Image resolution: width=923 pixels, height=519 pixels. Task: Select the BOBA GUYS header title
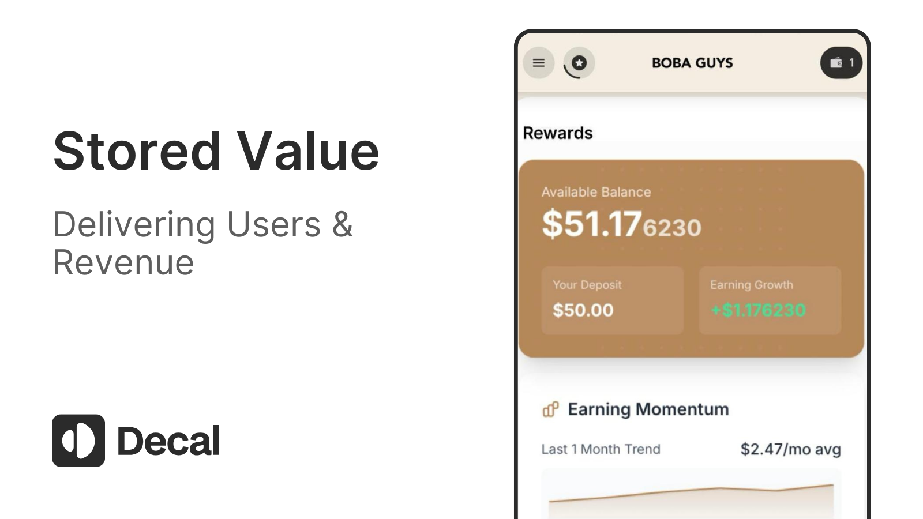(x=692, y=63)
